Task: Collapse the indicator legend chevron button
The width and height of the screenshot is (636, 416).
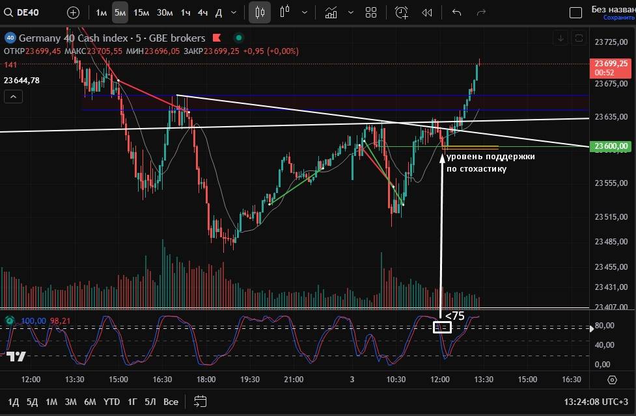Action: pos(13,97)
